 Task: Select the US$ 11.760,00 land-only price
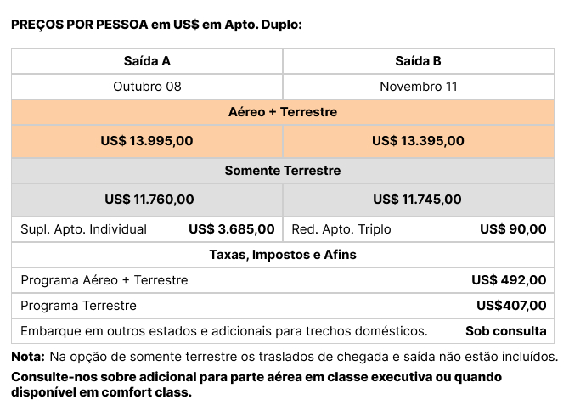(147, 200)
